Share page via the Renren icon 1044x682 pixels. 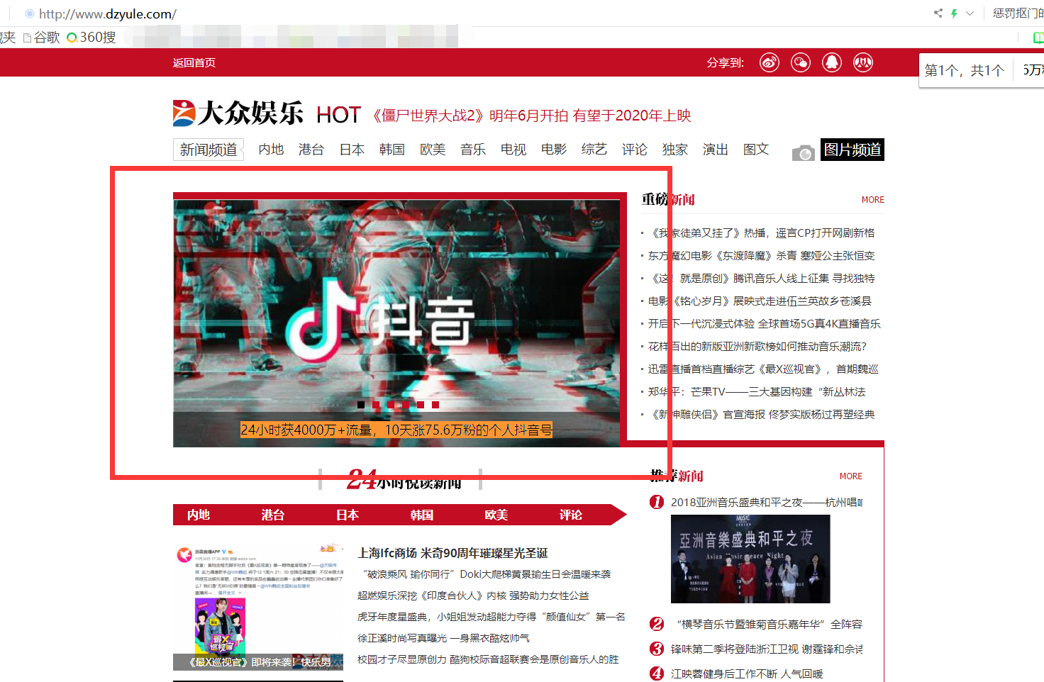[863, 62]
